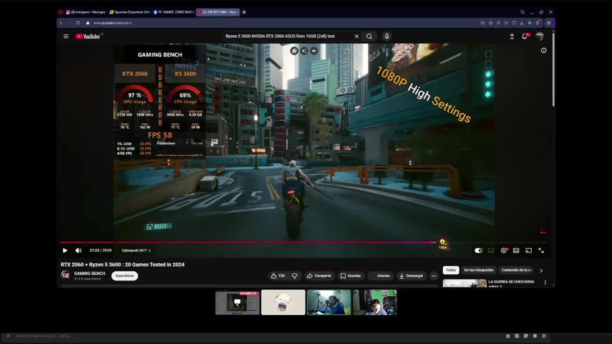The width and height of the screenshot is (612, 344).
Task: Click the Gracias button
Action: pos(380,276)
